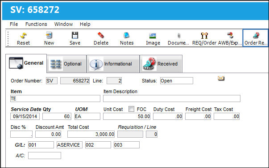Click the Reset toolbar icon
The height and width of the screenshot is (168, 269).
23,36
